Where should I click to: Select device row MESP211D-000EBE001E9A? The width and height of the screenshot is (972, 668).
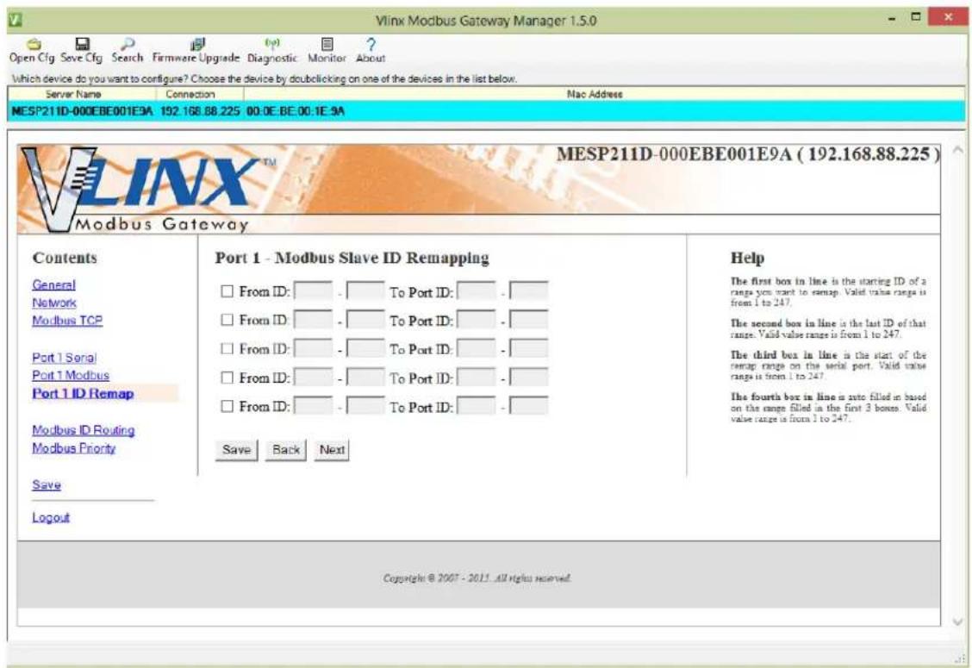[487, 112]
